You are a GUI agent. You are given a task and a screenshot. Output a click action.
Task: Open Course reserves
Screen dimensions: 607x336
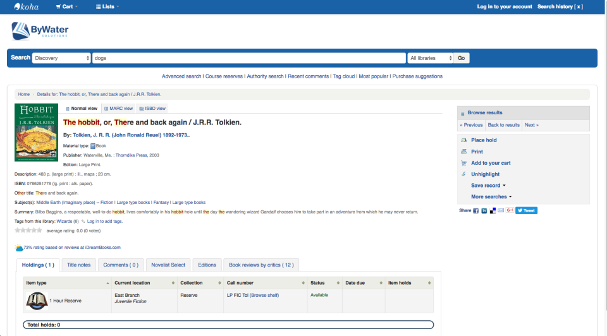pos(224,76)
